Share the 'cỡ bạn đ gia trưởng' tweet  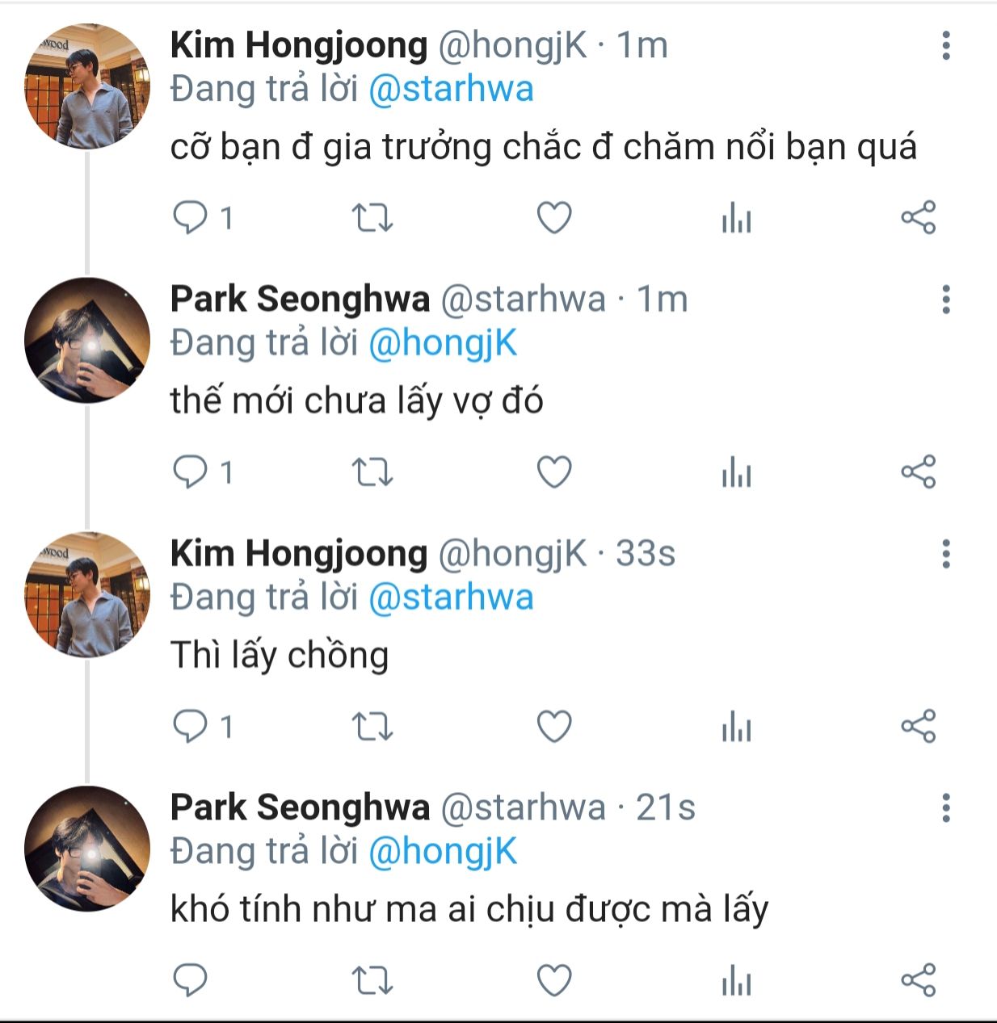point(918,218)
